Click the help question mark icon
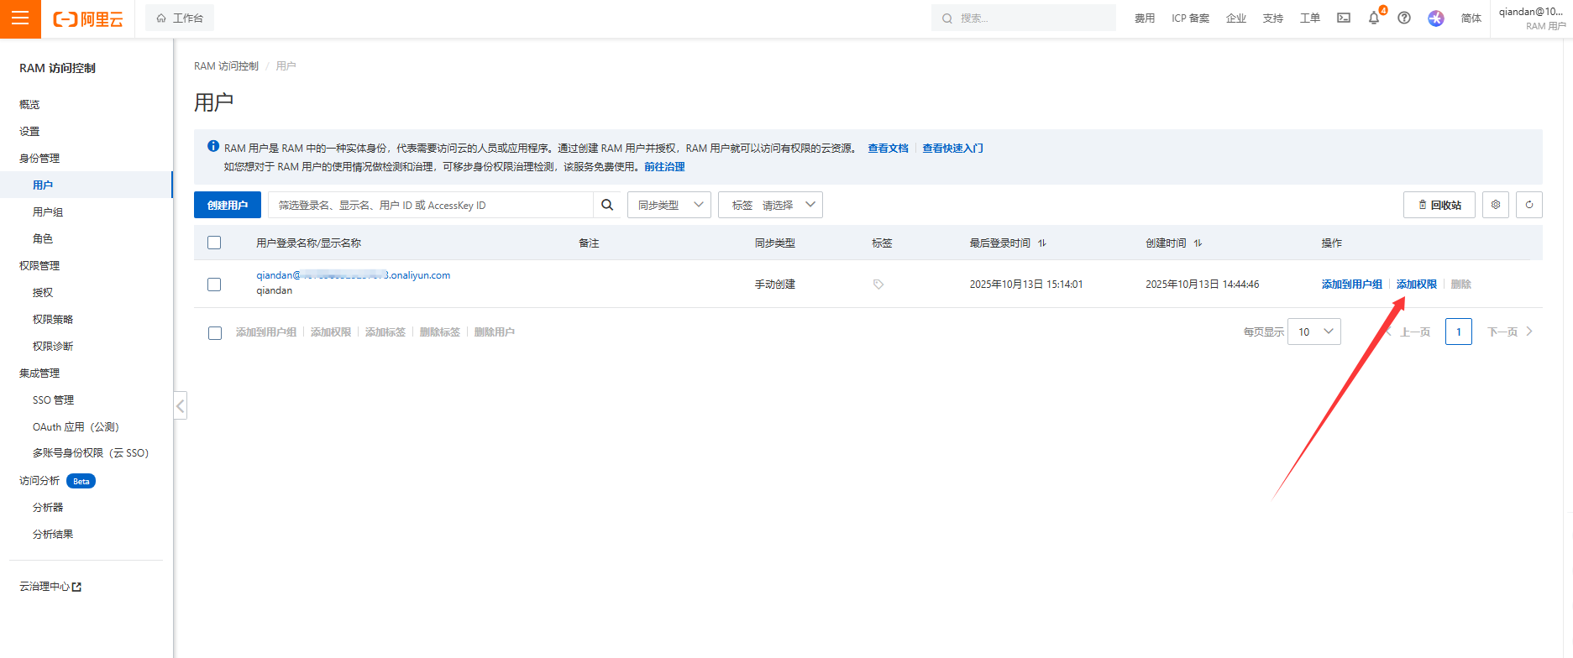 pyautogui.click(x=1404, y=18)
